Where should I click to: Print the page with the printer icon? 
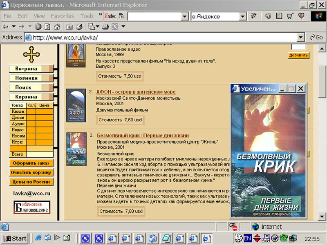click(105, 27)
